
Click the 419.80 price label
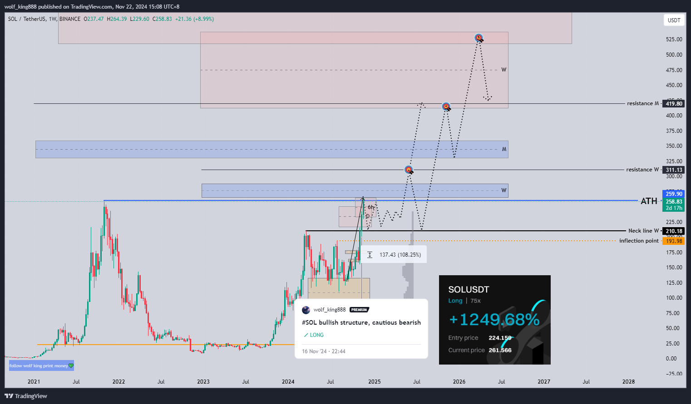(x=674, y=104)
